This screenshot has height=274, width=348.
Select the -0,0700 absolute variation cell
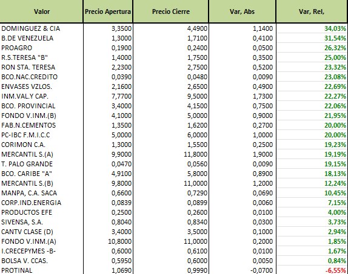[x=243, y=270]
